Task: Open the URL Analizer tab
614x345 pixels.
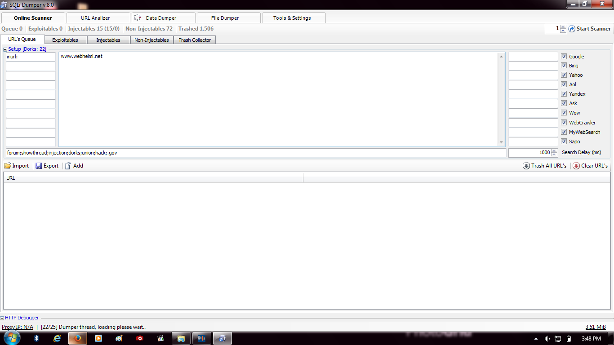Action: [x=98, y=18]
